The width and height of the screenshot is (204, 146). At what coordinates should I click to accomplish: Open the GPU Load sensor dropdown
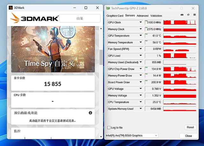[141, 56]
